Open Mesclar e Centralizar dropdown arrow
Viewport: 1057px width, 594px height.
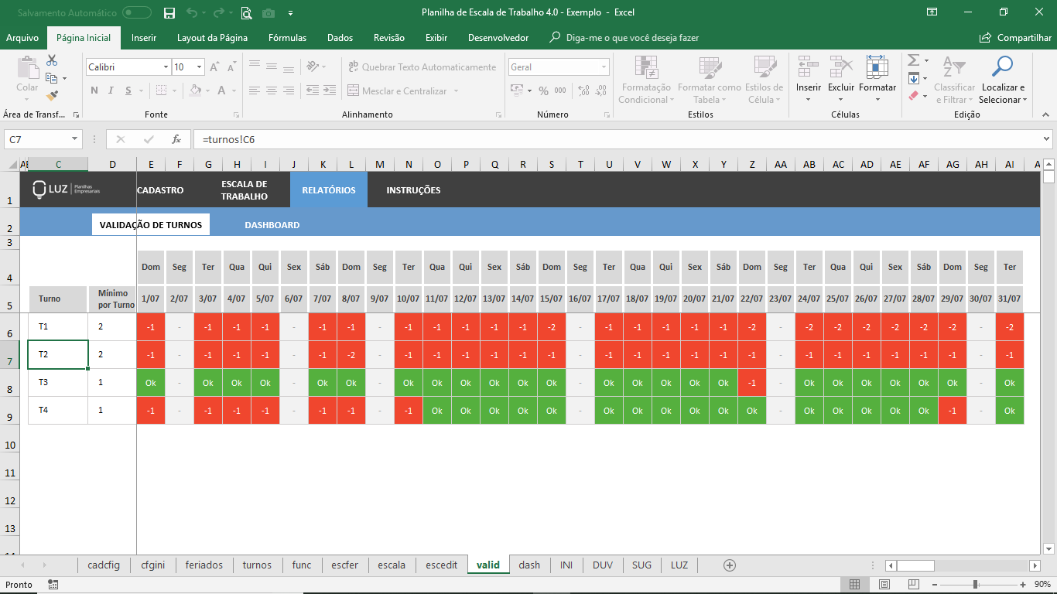click(x=456, y=91)
